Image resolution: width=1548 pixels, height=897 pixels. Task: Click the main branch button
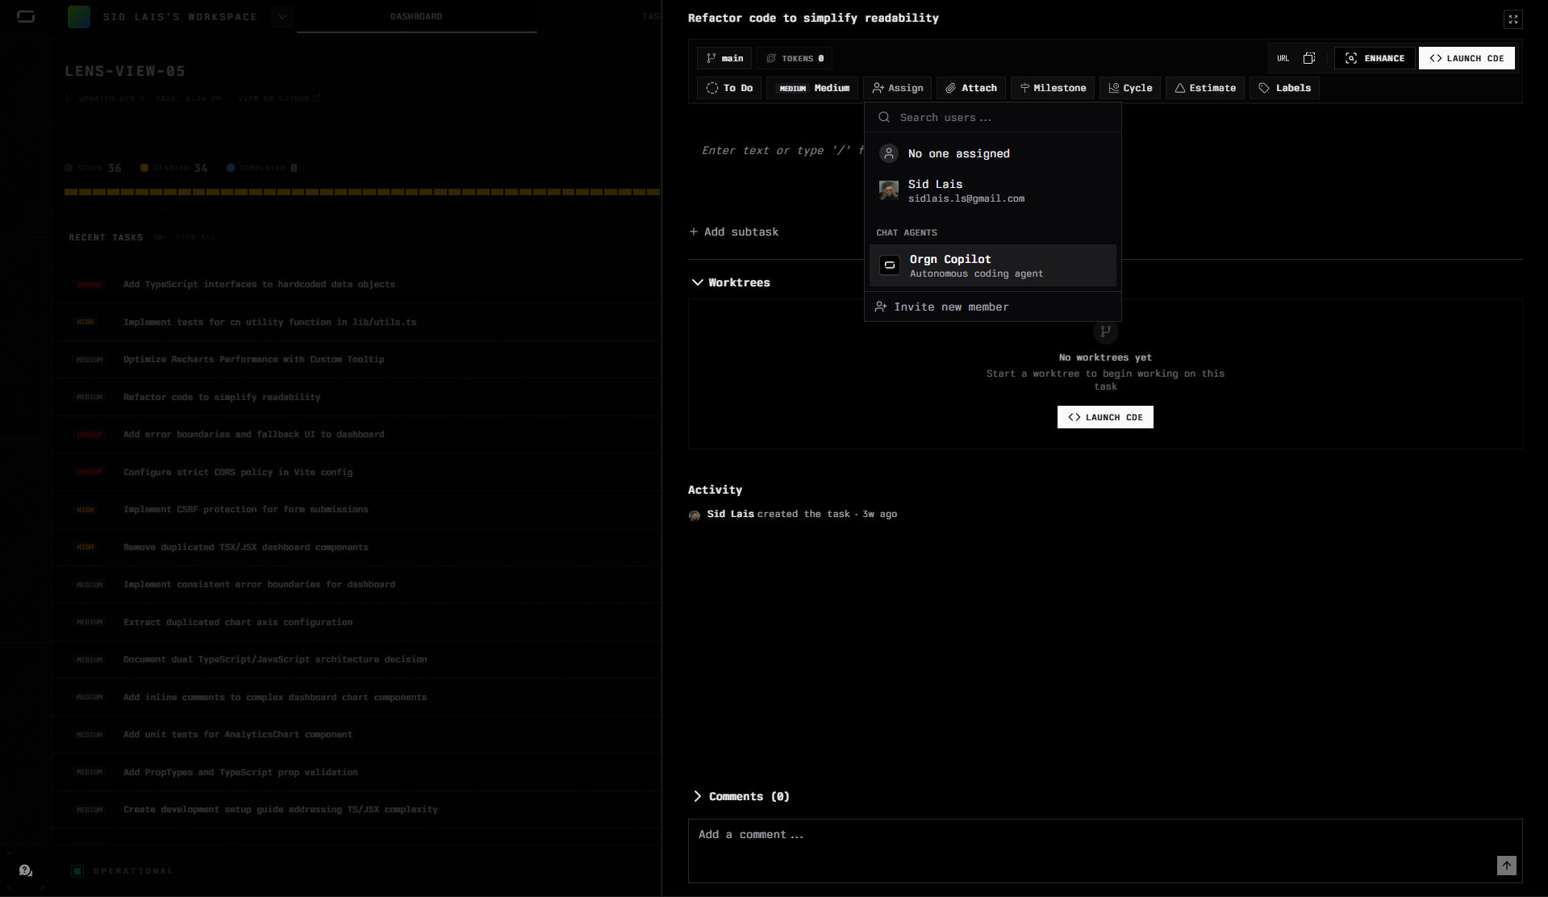point(724,58)
